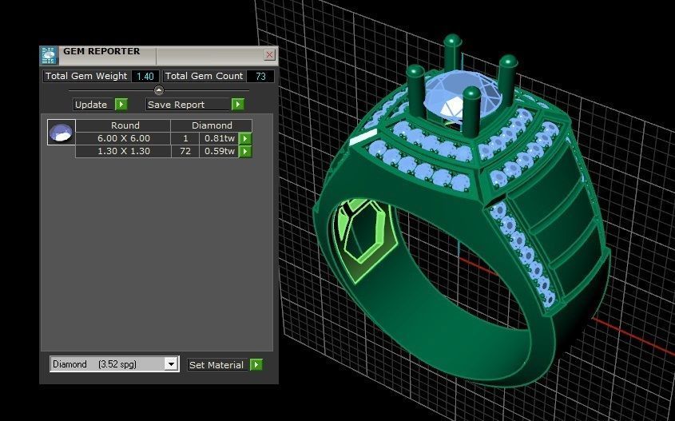Click the Set Material green arrow
Image resolution: width=675 pixels, height=421 pixels.
[256, 364]
